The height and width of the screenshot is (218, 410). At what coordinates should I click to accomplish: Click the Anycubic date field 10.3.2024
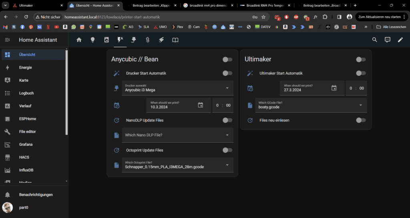tap(179, 105)
